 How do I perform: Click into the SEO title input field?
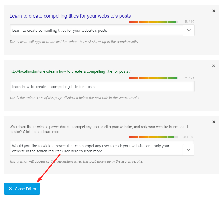click(x=96, y=30)
